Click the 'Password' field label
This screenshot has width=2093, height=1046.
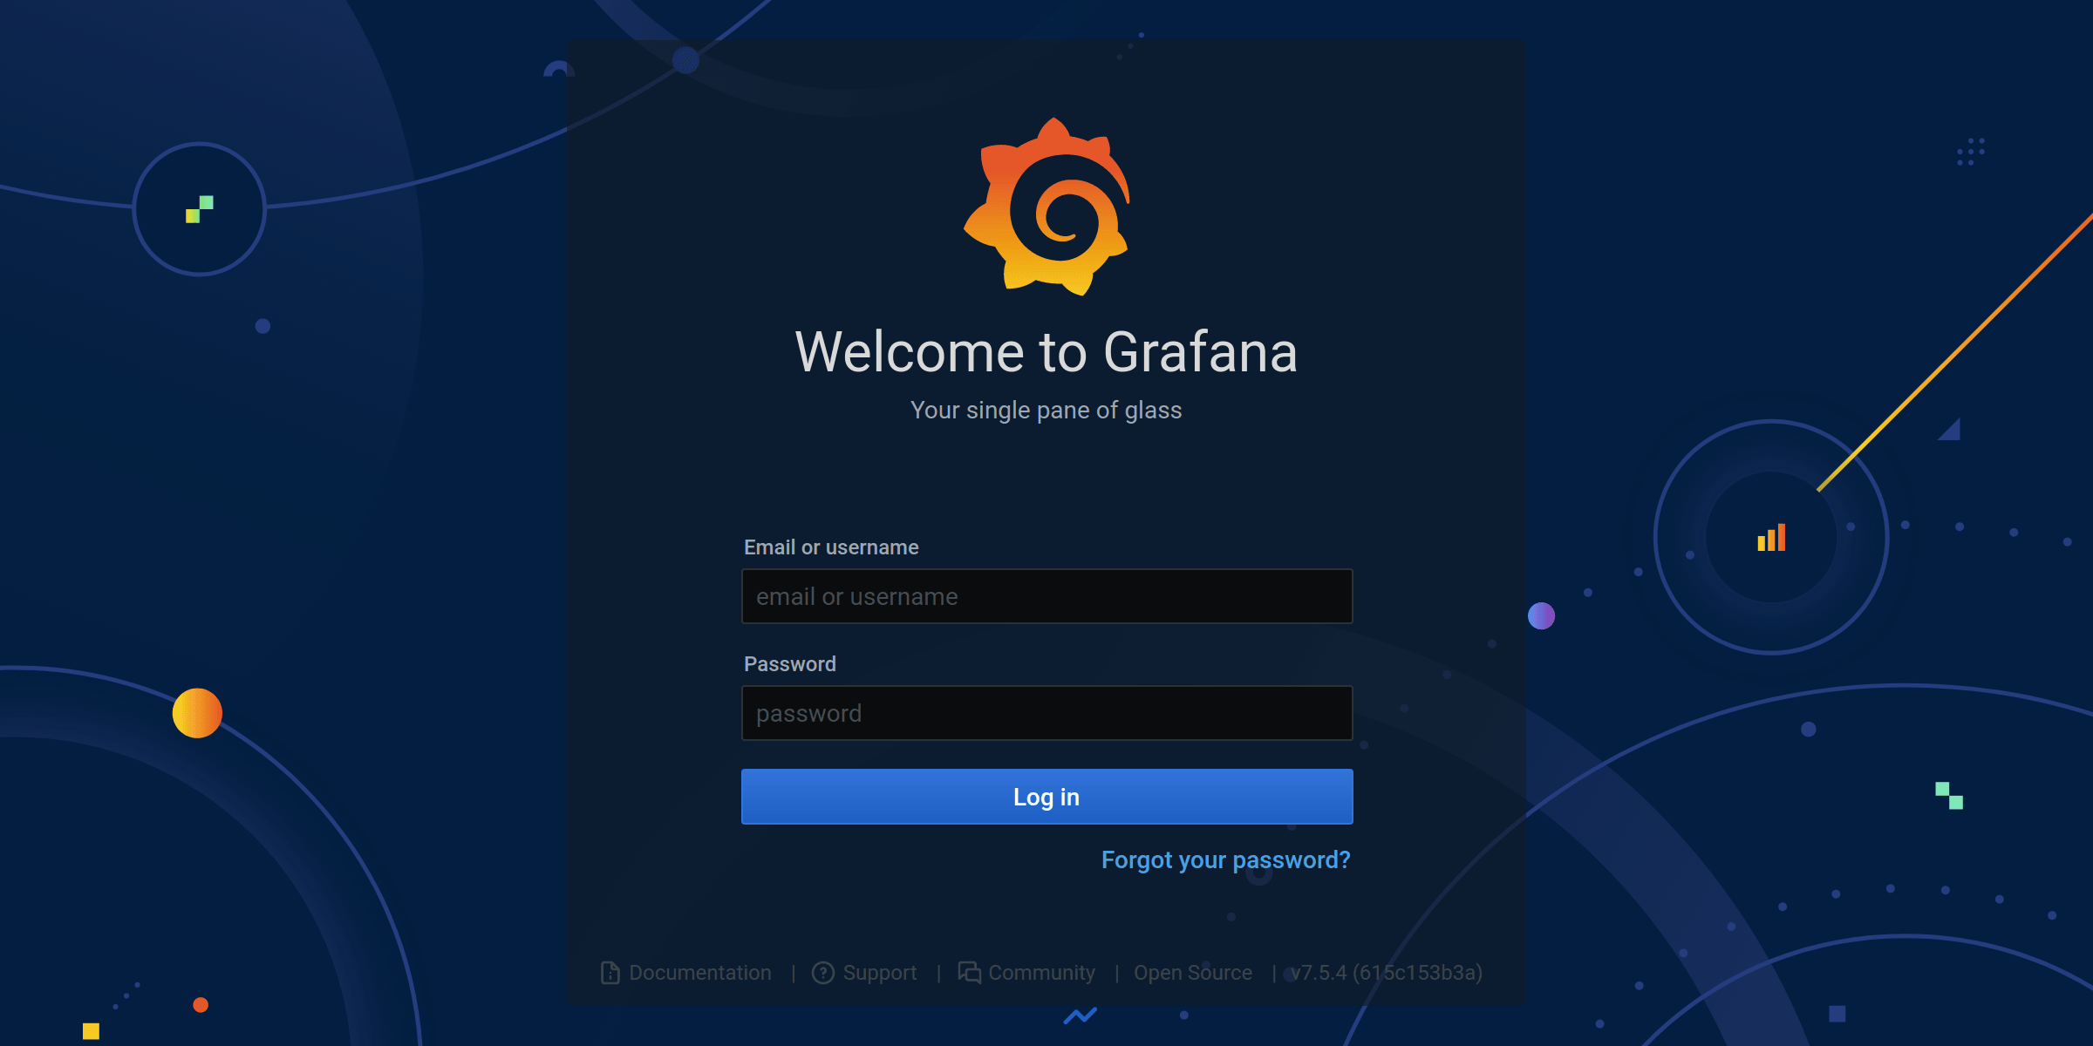(790, 664)
